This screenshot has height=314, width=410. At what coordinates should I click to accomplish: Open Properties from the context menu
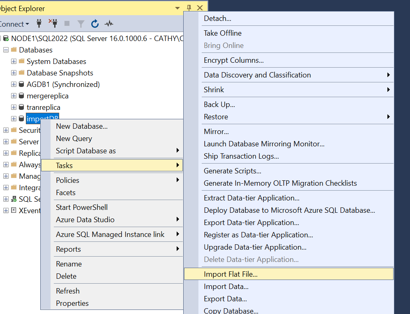tap(72, 303)
